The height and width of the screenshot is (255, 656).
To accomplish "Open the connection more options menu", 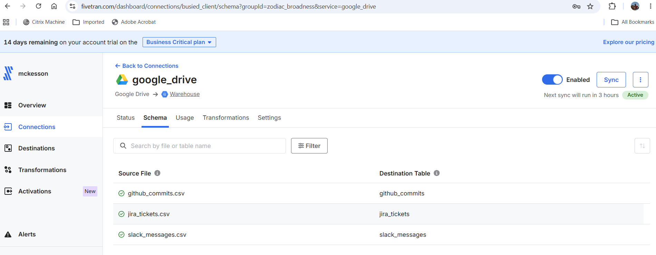I will point(640,79).
